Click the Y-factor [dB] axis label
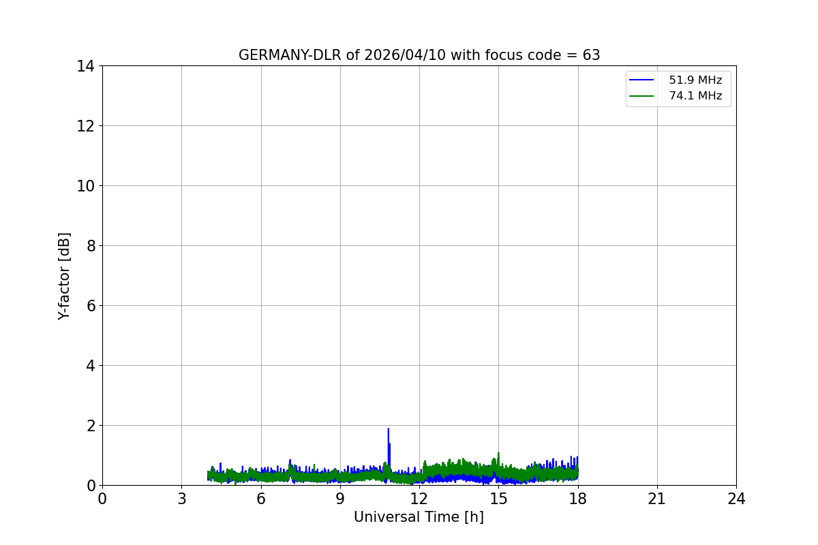This screenshot has width=818, height=545. pos(64,276)
